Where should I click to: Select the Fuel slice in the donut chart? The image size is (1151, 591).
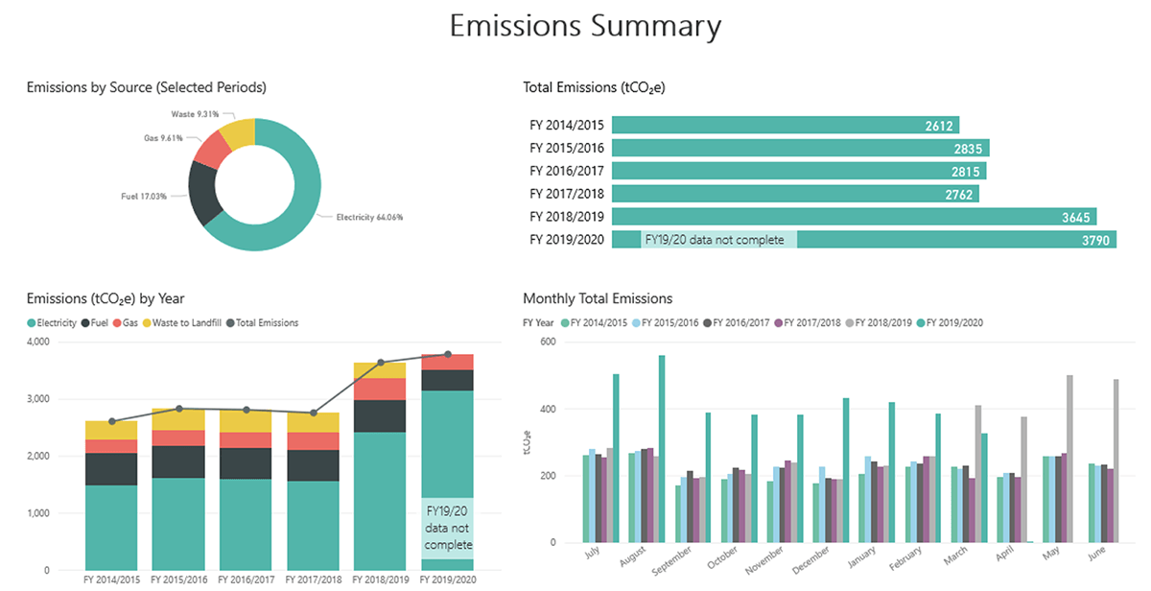(204, 192)
